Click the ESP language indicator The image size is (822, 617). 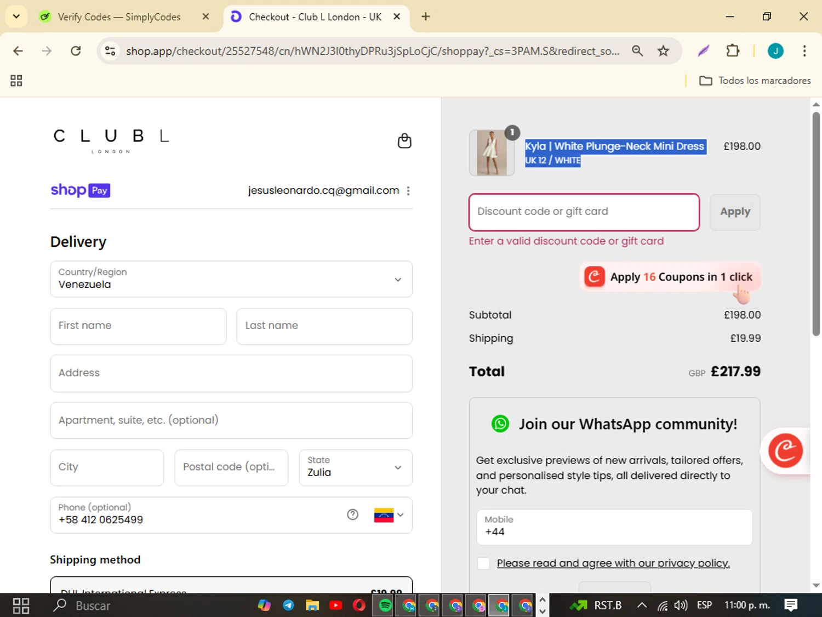pyautogui.click(x=704, y=605)
